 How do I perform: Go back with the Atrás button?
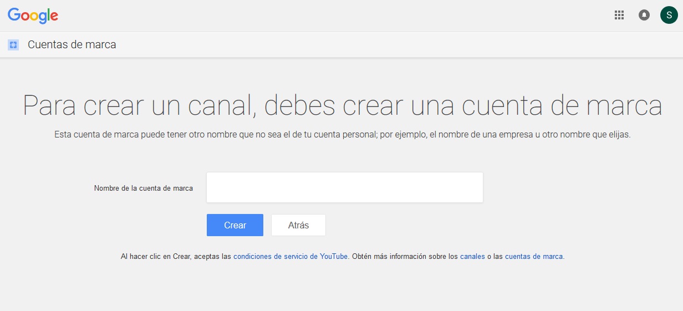tap(298, 225)
